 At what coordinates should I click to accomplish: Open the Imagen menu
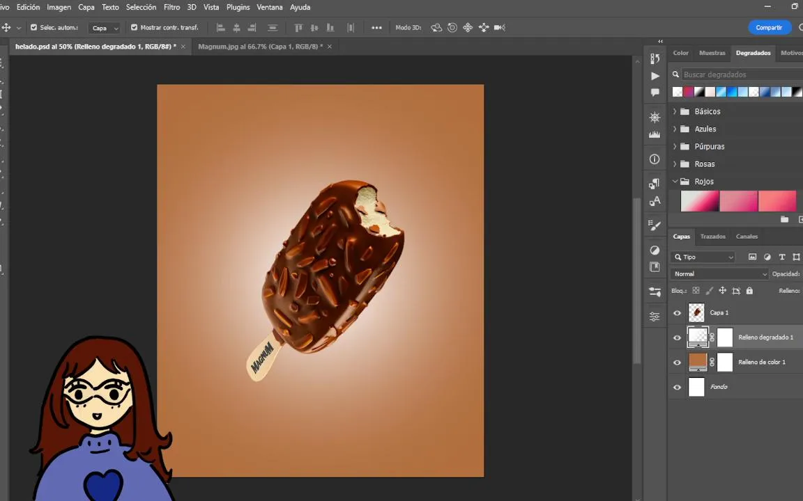pyautogui.click(x=59, y=7)
